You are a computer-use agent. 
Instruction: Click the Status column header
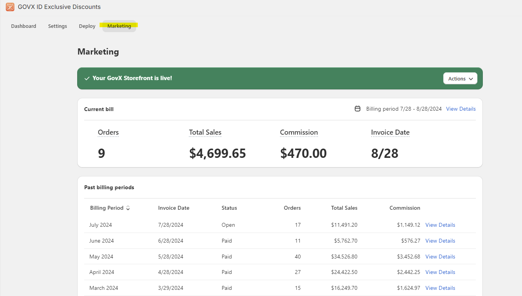[x=229, y=208]
